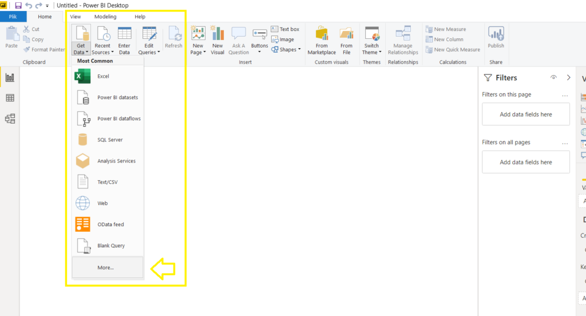586x316 pixels.
Task: Insert an Image
Action: [283, 39]
